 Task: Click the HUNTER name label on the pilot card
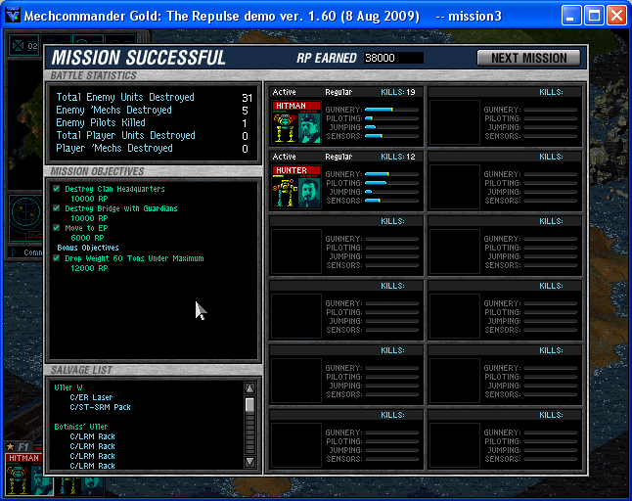pos(296,170)
